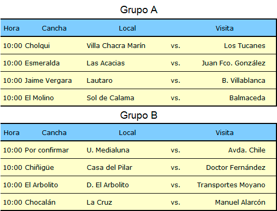The width and height of the screenshot is (277, 211).
Task: Click Juan Fco. González team name
Action: pos(234,63)
